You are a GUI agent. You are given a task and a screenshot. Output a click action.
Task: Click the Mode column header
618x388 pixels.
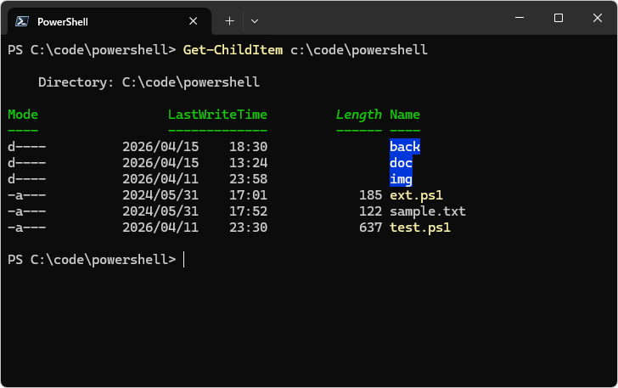pyautogui.click(x=23, y=115)
